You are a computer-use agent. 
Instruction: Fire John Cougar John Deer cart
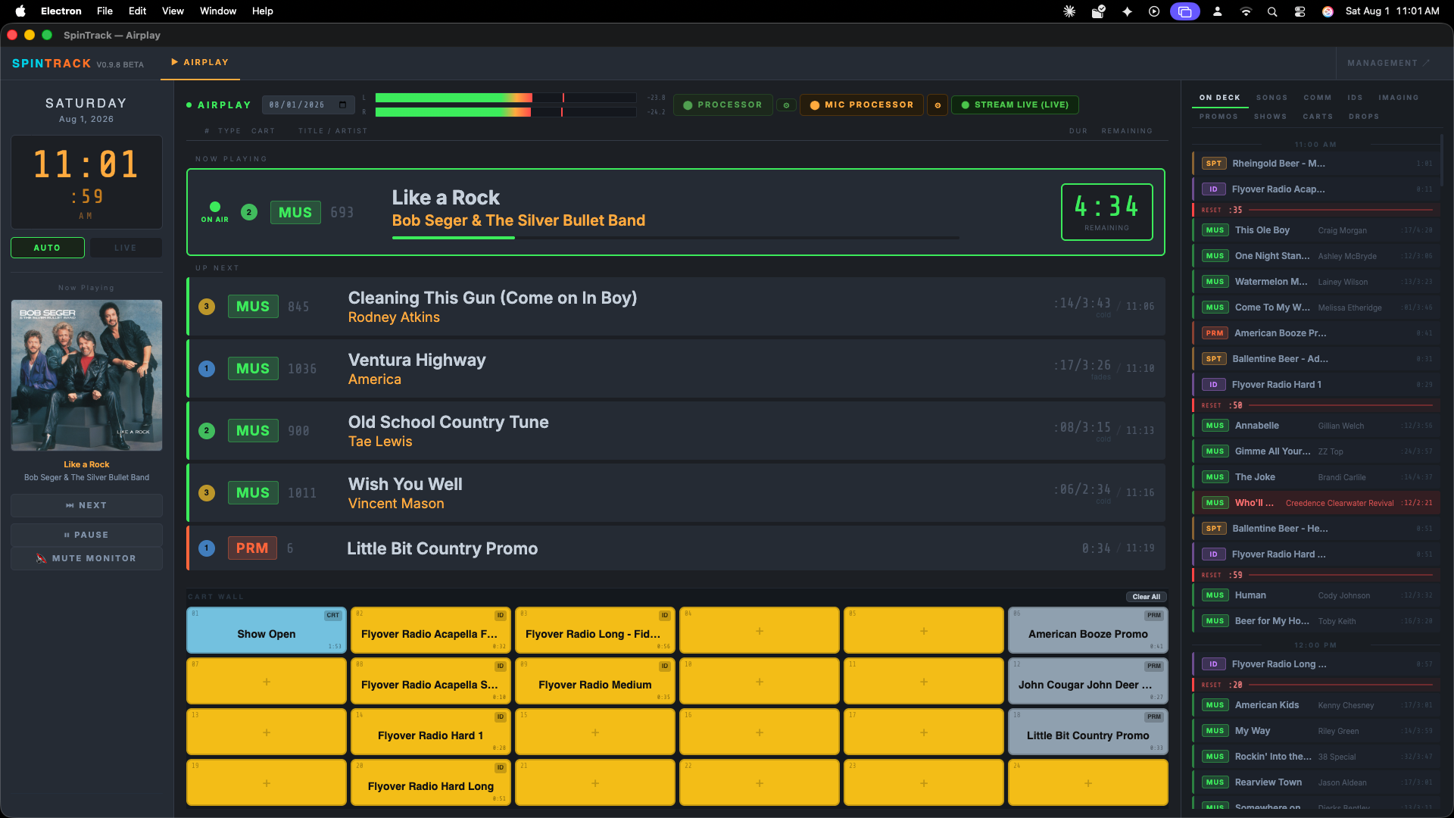1088,681
